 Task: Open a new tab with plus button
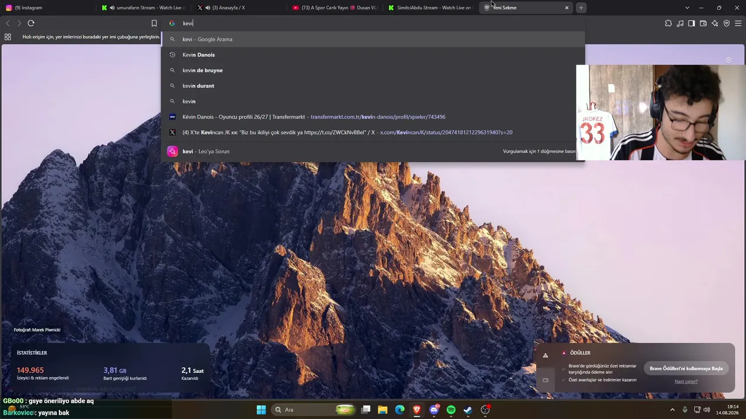[581, 8]
